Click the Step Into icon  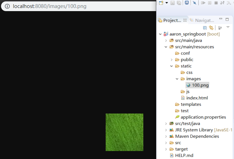pyautogui.click(x=229, y=3)
